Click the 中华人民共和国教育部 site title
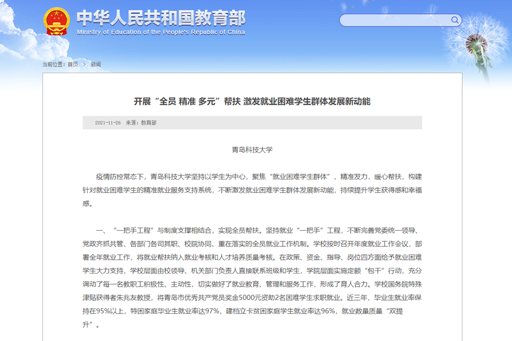512x341 pixels. coord(161,18)
